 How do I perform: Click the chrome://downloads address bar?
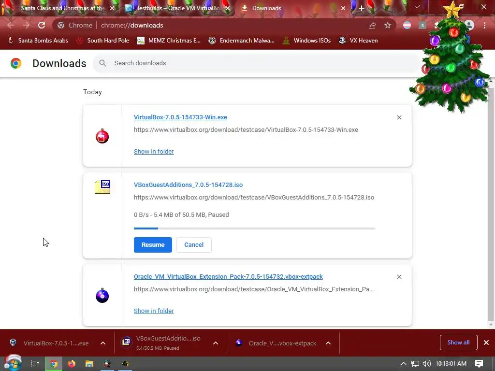[x=132, y=25]
